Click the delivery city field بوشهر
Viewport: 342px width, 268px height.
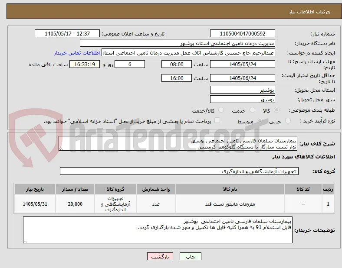(243, 100)
